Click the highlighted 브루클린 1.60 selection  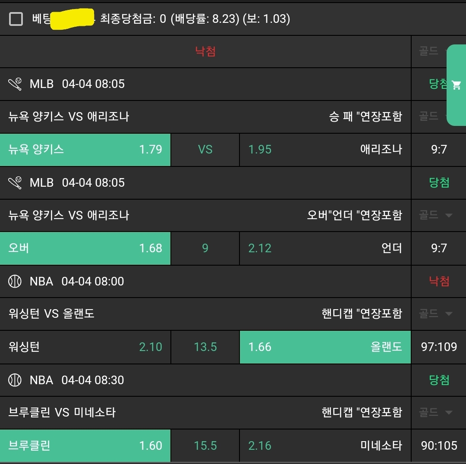[85, 446]
